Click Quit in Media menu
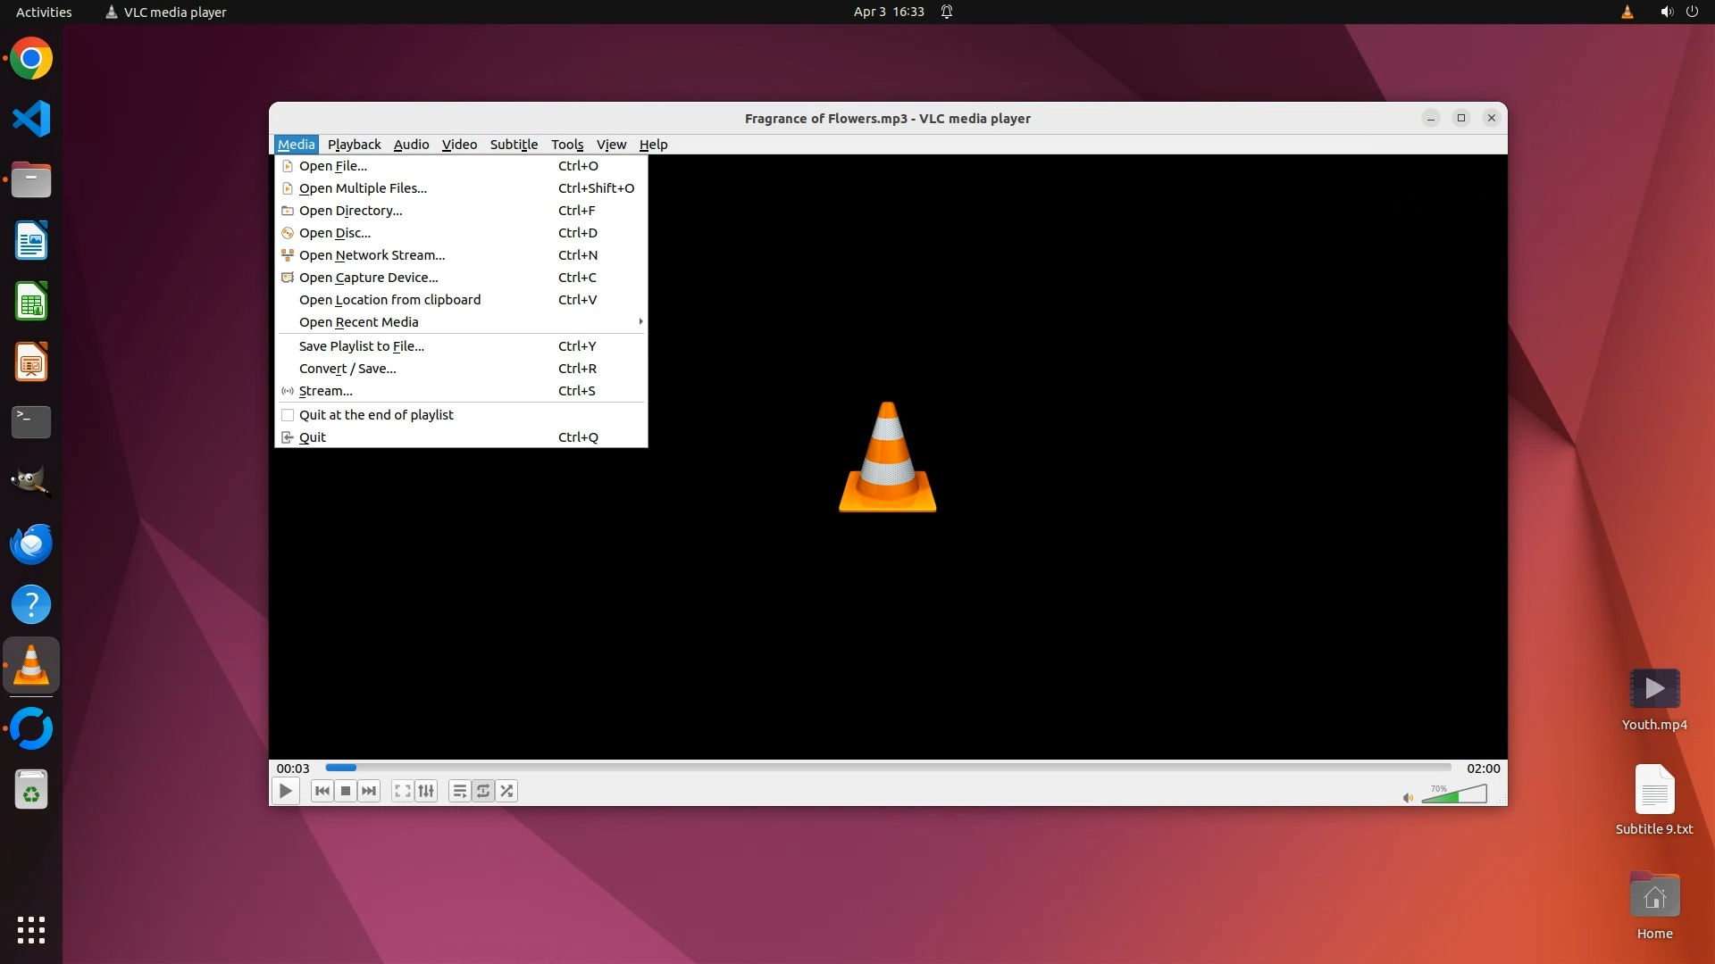The height and width of the screenshot is (964, 1715). click(x=313, y=437)
